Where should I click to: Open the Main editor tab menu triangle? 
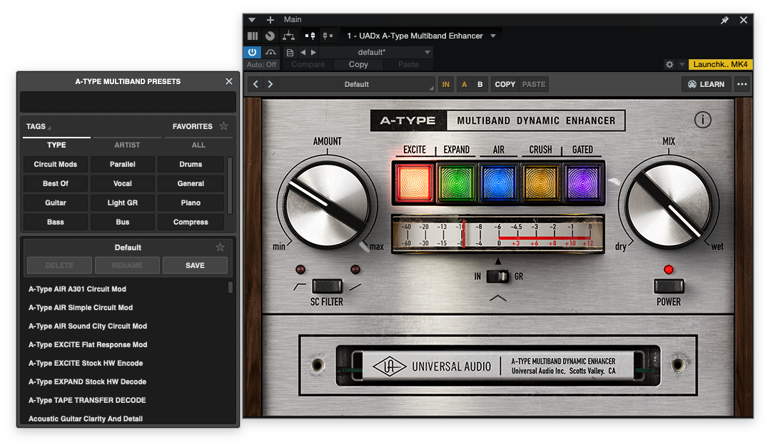point(252,20)
